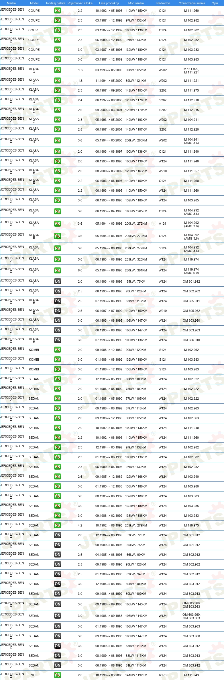This screenshot has width=224, height=680.
Task: Click the PB icon in the M 103.940 row
Action: tap(58, 477)
